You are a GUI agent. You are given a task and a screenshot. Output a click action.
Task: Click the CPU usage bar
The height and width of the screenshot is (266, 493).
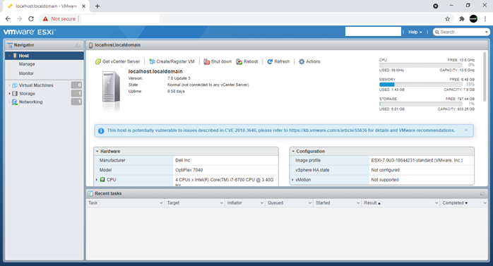(421, 65)
